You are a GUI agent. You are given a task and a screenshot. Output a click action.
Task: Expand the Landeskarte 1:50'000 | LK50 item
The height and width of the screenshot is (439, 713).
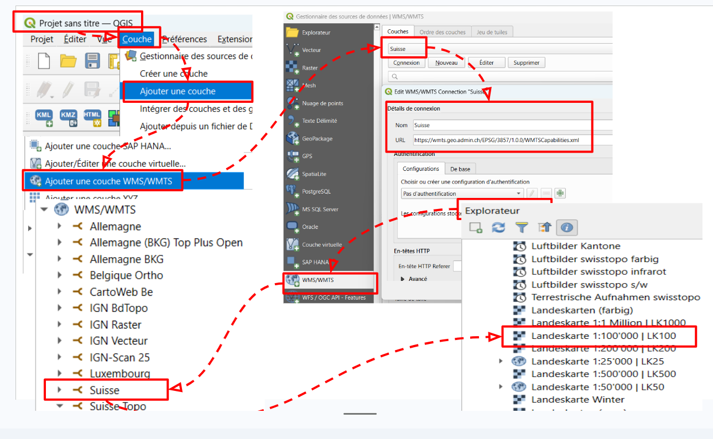coord(501,386)
